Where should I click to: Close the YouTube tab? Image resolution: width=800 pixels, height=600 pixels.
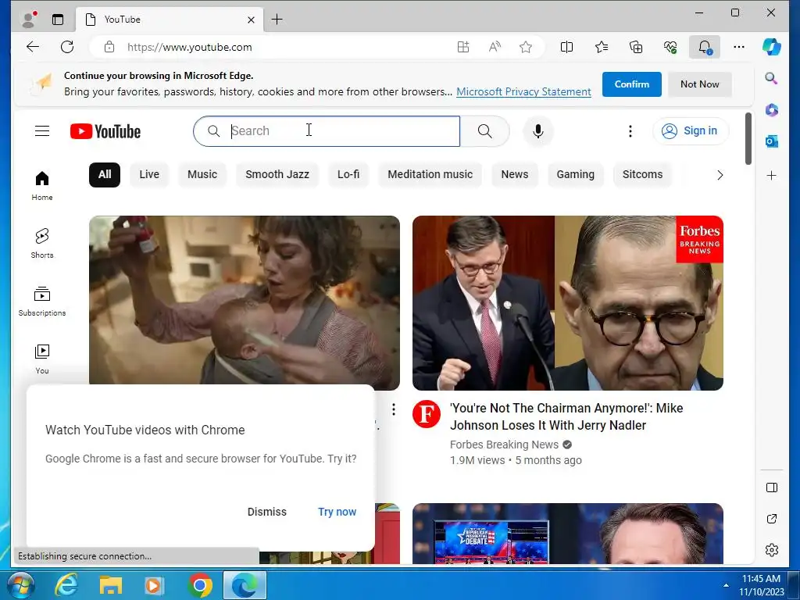pyautogui.click(x=251, y=20)
